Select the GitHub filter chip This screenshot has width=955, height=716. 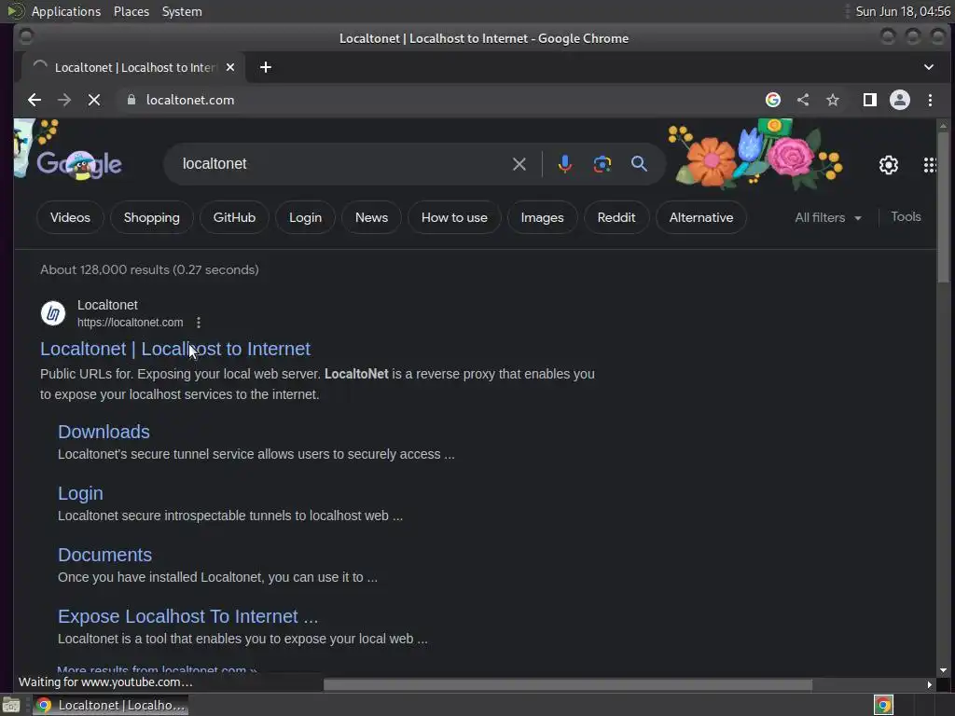(x=234, y=217)
